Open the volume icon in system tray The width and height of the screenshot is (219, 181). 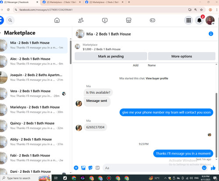pos(191,178)
